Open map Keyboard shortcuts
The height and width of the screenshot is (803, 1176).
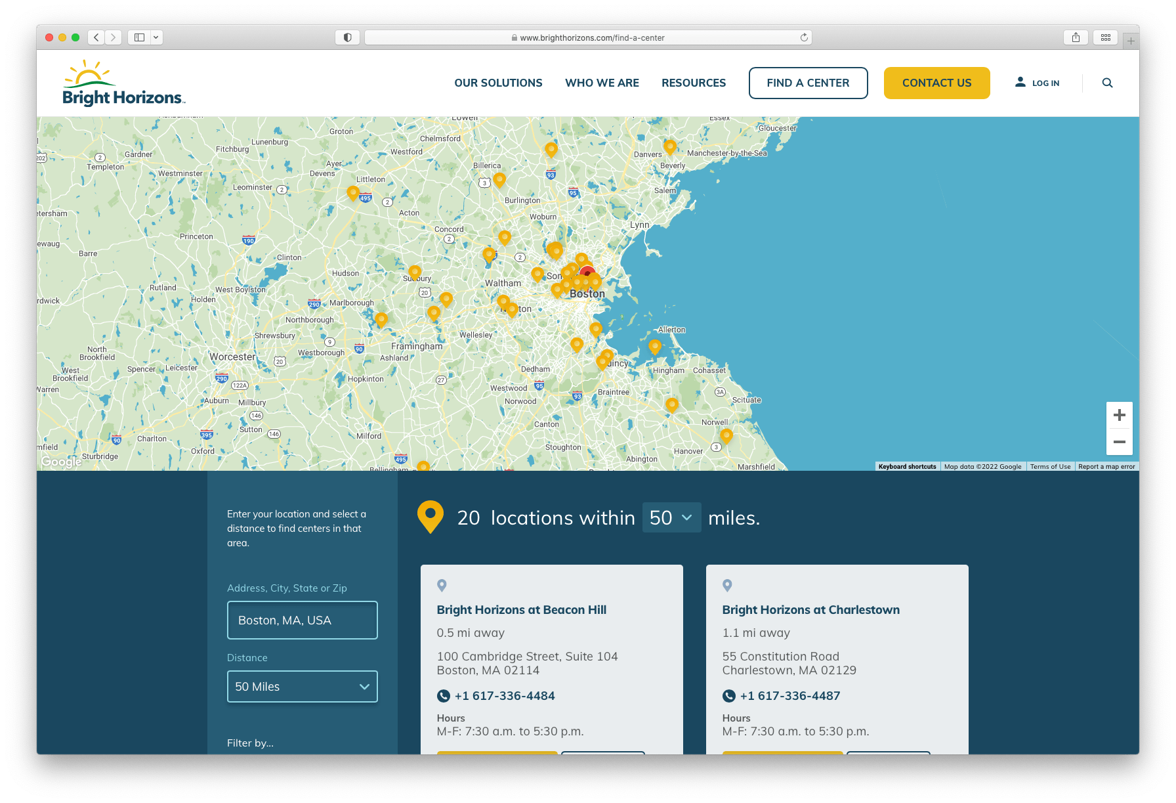(x=907, y=467)
